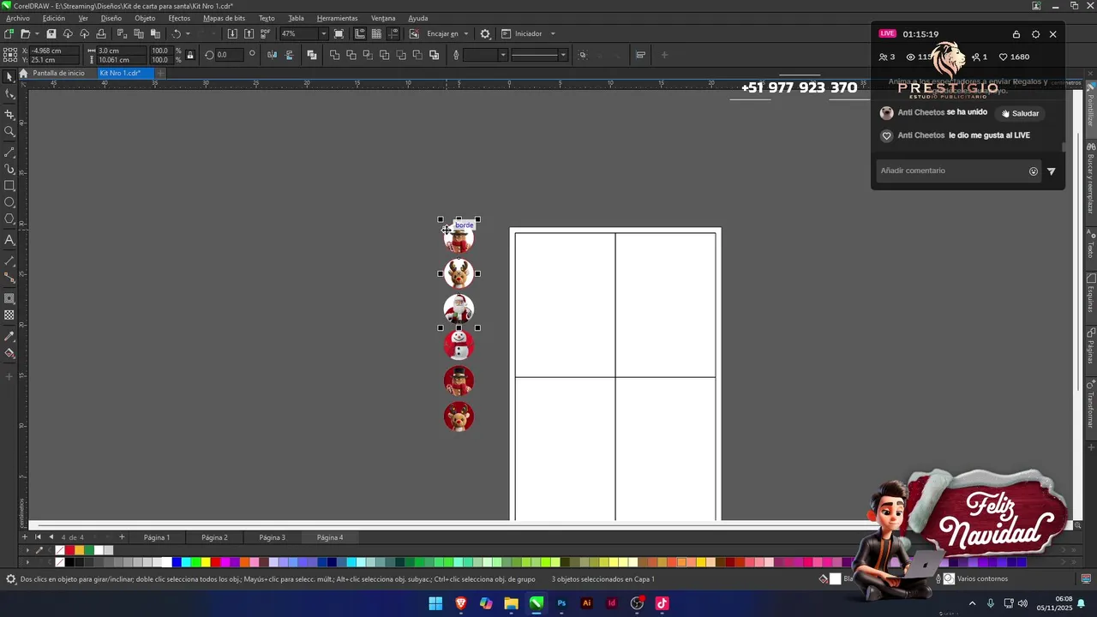
Task: Select the Parallel Dimension tool
Action: 9,260
